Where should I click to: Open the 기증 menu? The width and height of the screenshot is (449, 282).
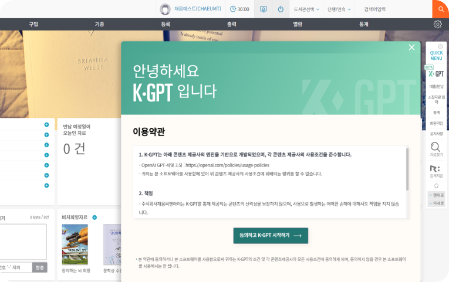coord(99,24)
